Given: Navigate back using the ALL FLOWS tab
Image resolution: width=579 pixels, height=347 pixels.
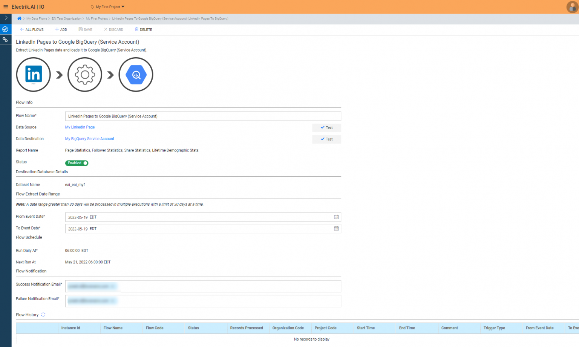Looking at the screenshot, I should point(32,29).
